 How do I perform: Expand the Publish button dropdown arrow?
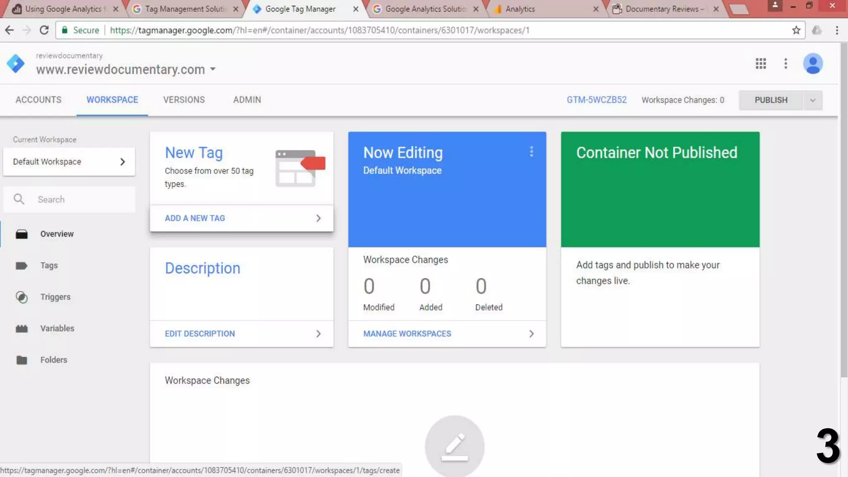(x=812, y=100)
